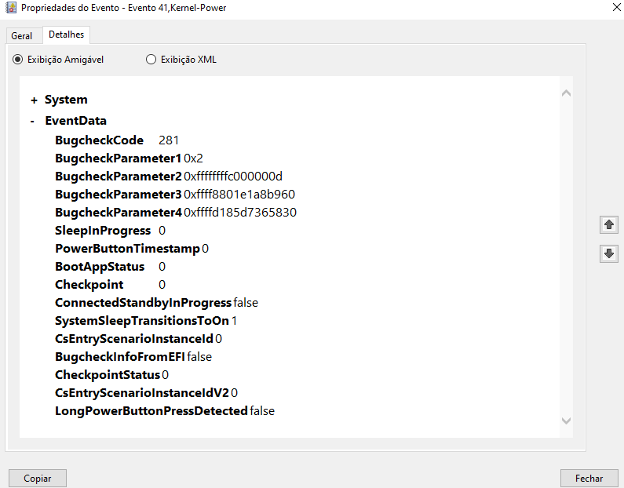The height and width of the screenshot is (488, 624).
Task: Click the scrollbar down arrow in details pane
Action: tap(566, 421)
